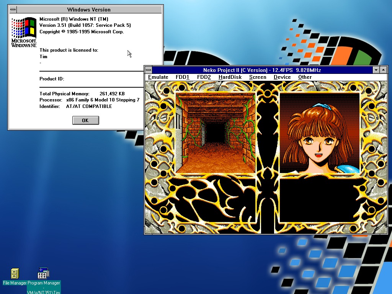392x294 pixels.
Task: Open the Neko Project II control-menu box
Action: click(x=149, y=70)
